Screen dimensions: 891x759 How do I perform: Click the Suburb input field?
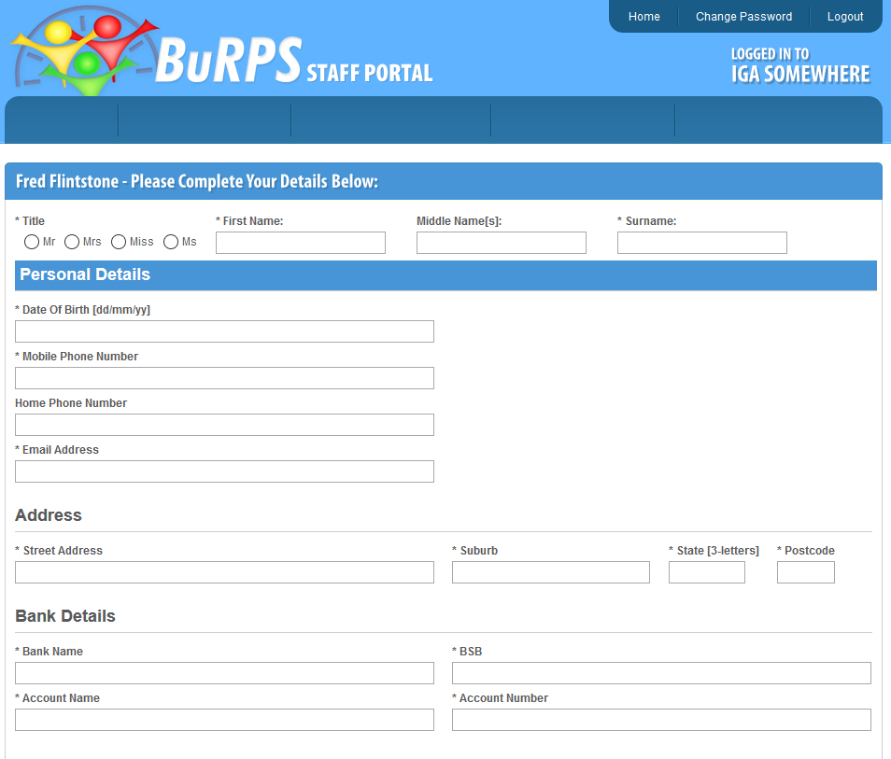[550, 572]
